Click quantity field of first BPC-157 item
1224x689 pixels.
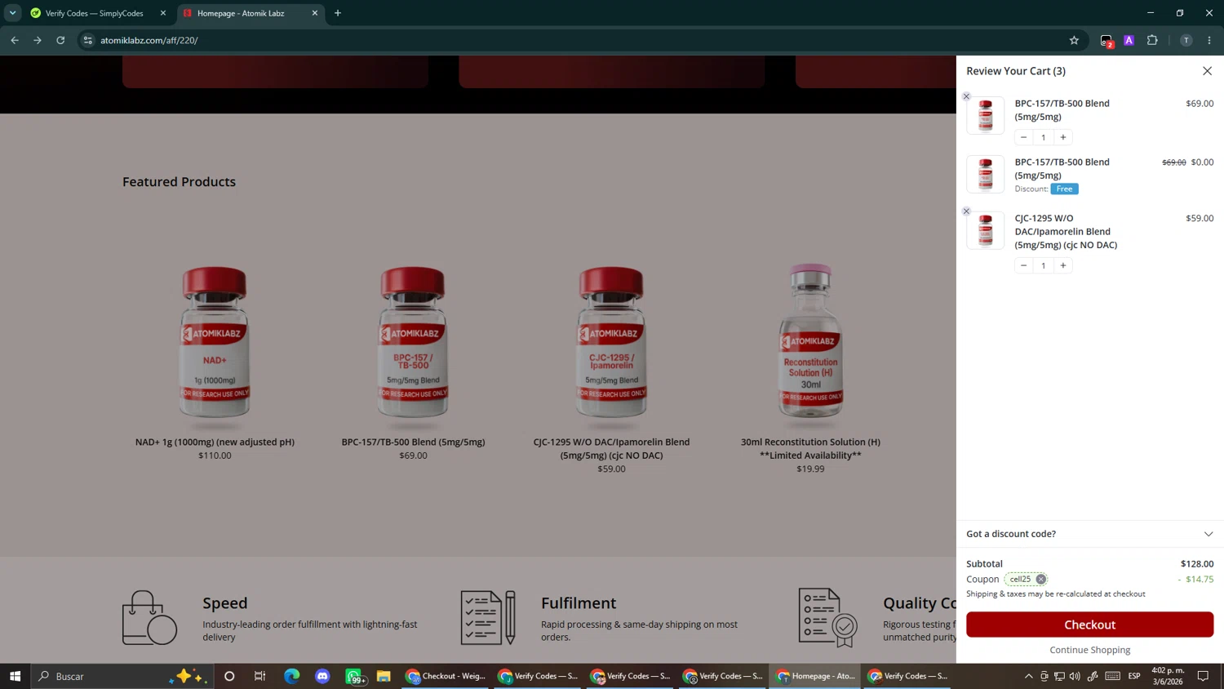1043,137
